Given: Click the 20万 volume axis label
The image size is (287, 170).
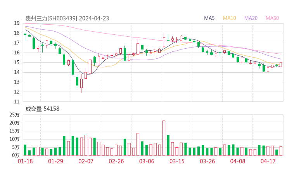Looking at the screenshot, I should 14,123.
